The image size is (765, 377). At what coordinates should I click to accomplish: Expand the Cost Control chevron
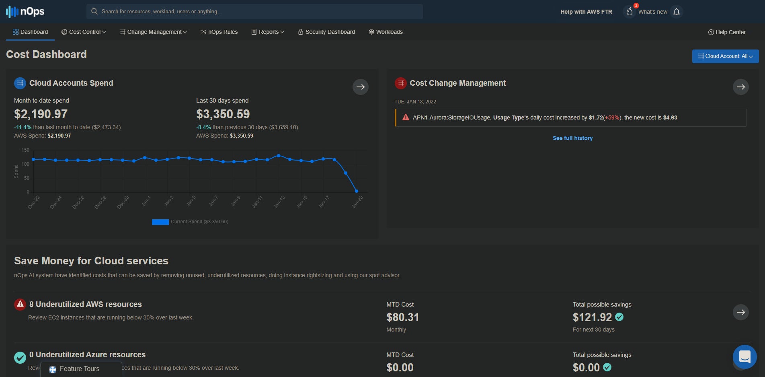(x=104, y=32)
